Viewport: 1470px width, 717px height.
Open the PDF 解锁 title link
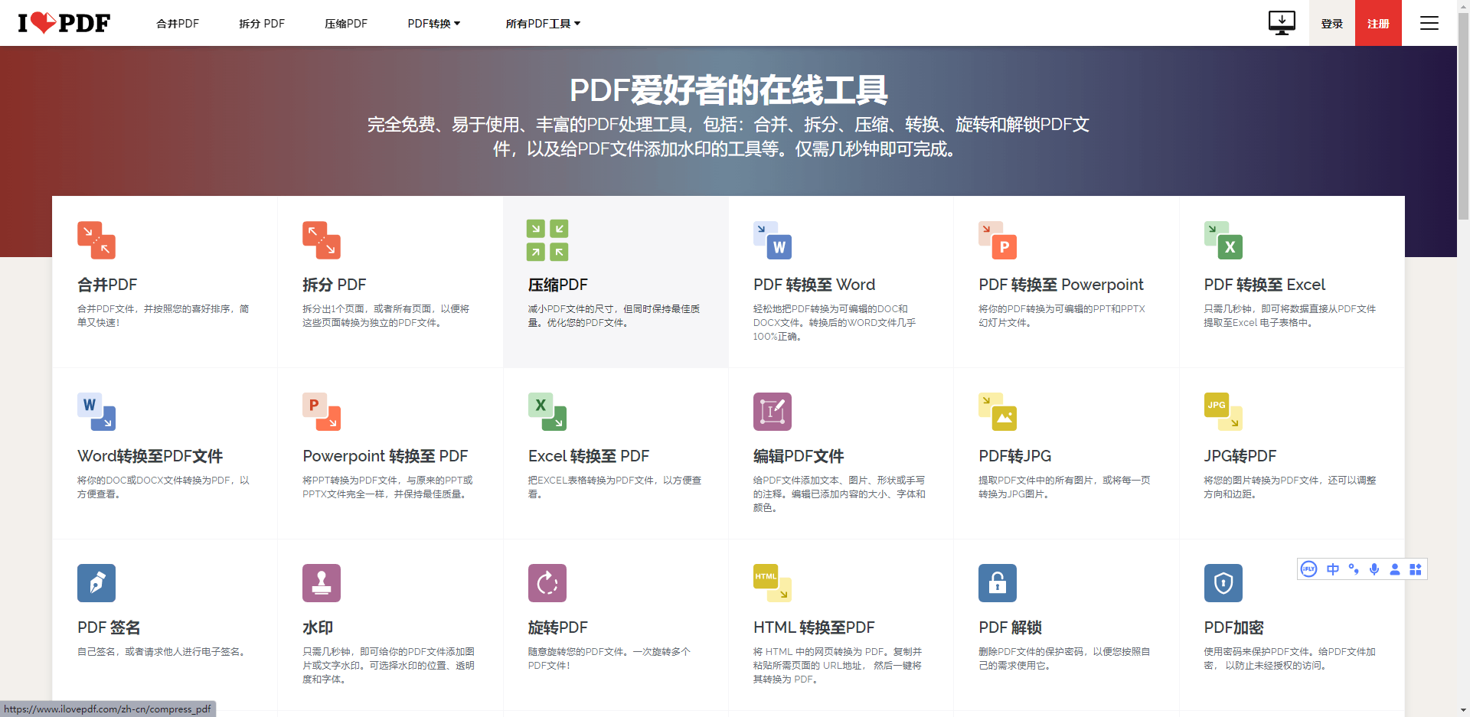1011,627
